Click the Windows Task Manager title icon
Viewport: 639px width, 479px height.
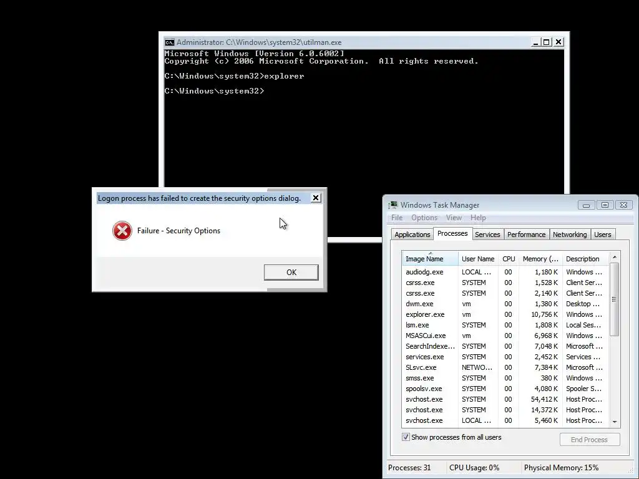(x=393, y=205)
